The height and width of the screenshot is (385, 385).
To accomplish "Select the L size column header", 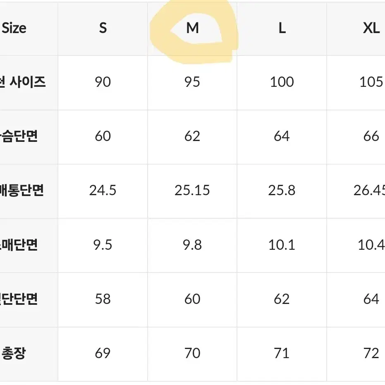I will (x=282, y=28).
